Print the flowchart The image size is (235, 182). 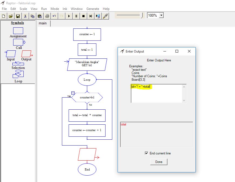coord(47,16)
